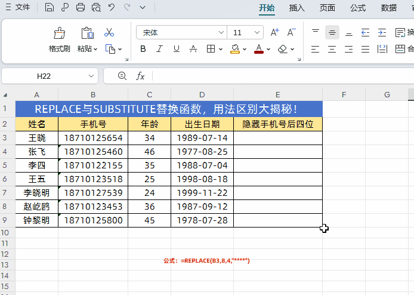
Task: Toggle Italic formatting
Action: pyautogui.click(x=159, y=49)
